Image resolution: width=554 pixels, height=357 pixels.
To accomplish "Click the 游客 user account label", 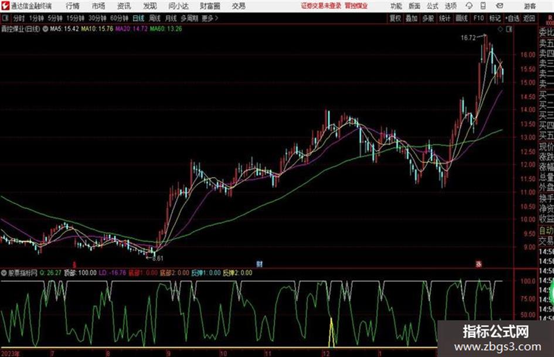I will (529, 6).
